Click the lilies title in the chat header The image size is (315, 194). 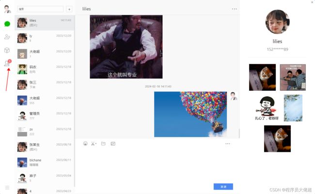(x=86, y=9)
